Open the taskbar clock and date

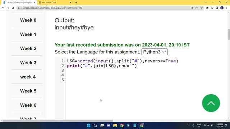coord(219,125)
